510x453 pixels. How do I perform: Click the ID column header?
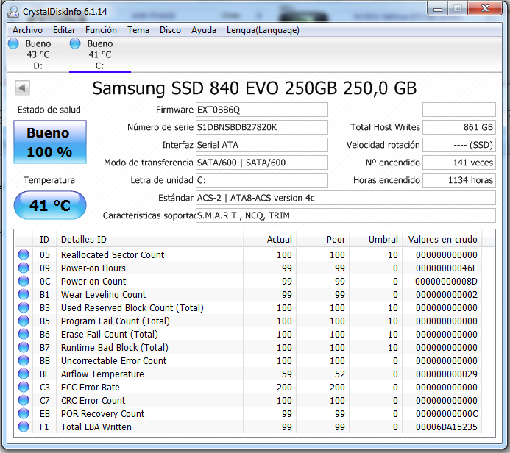click(x=45, y=240)
